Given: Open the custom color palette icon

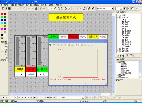Looking at the screenshot, I should 2,38.
